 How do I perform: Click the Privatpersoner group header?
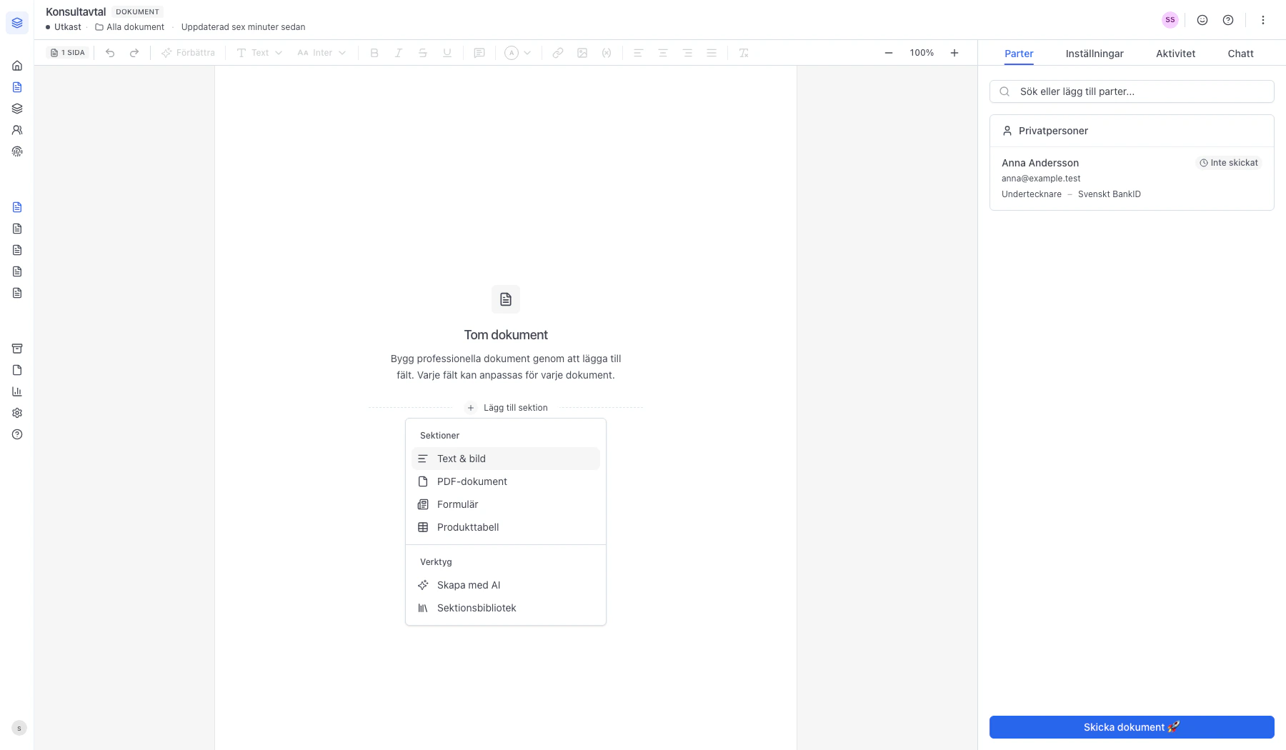pos(1132,131)
